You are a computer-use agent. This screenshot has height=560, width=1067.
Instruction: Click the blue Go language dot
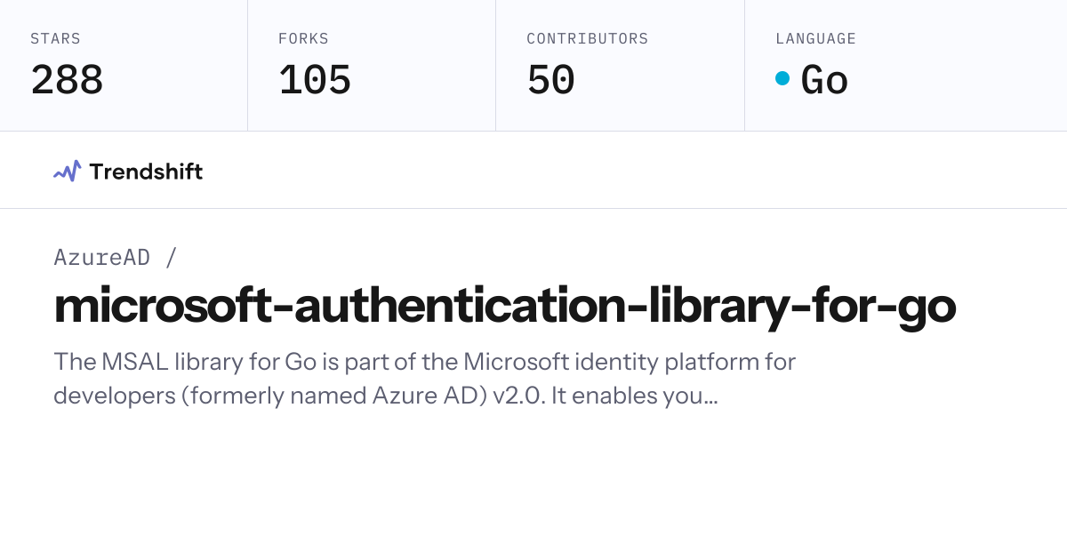pyautogui.click(x=782, y=78)
